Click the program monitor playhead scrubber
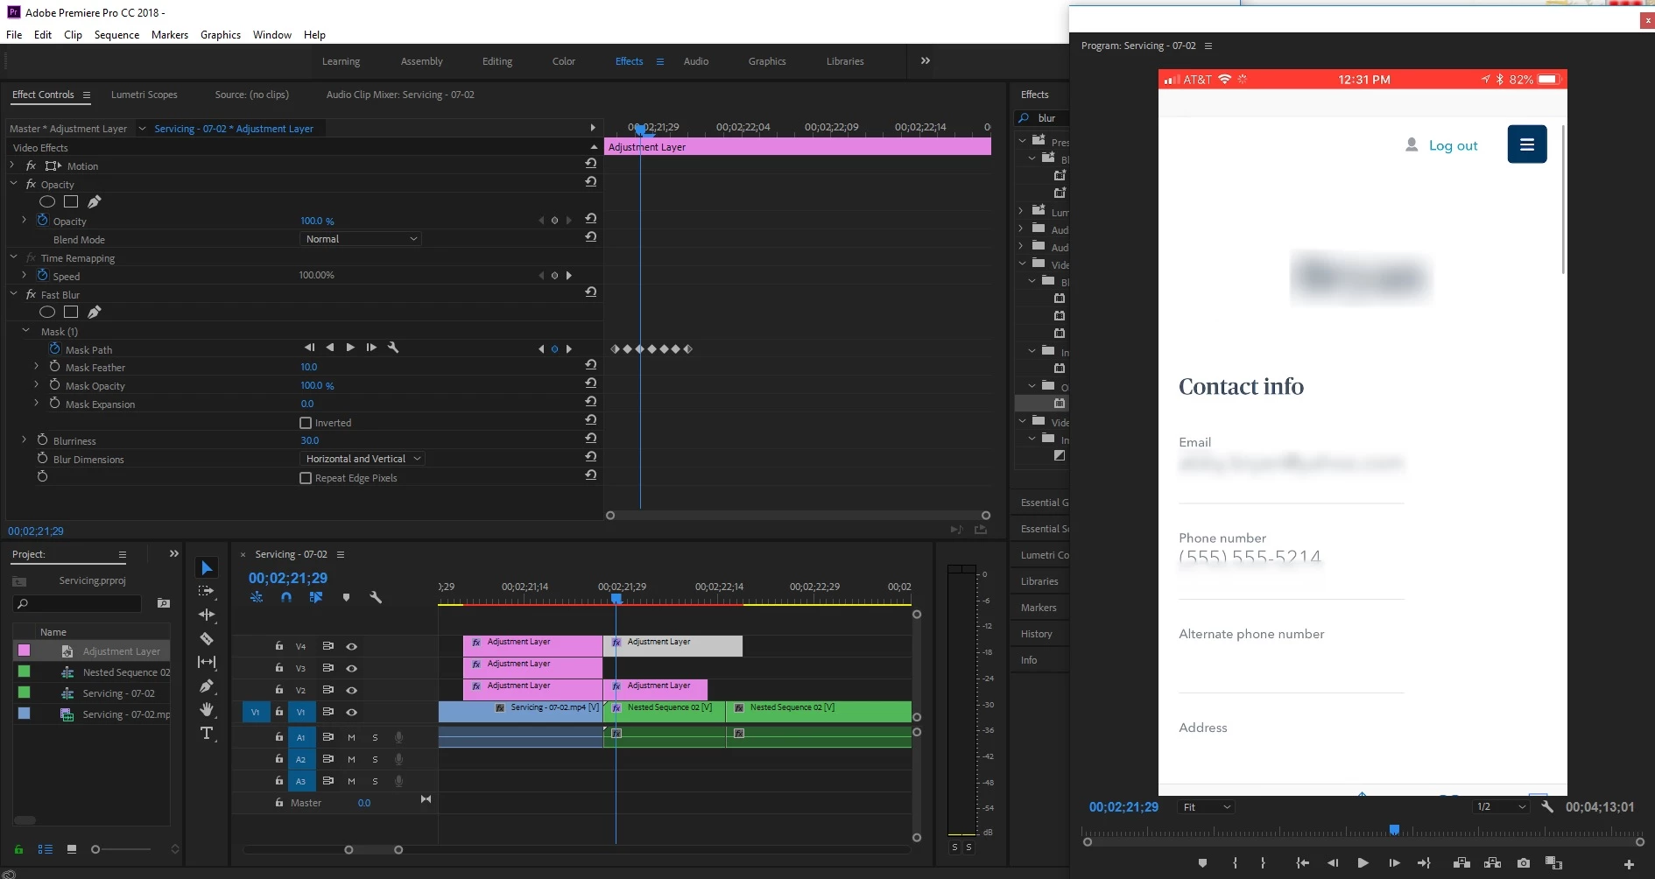The image size is (1655, 879). [1395, 829]
